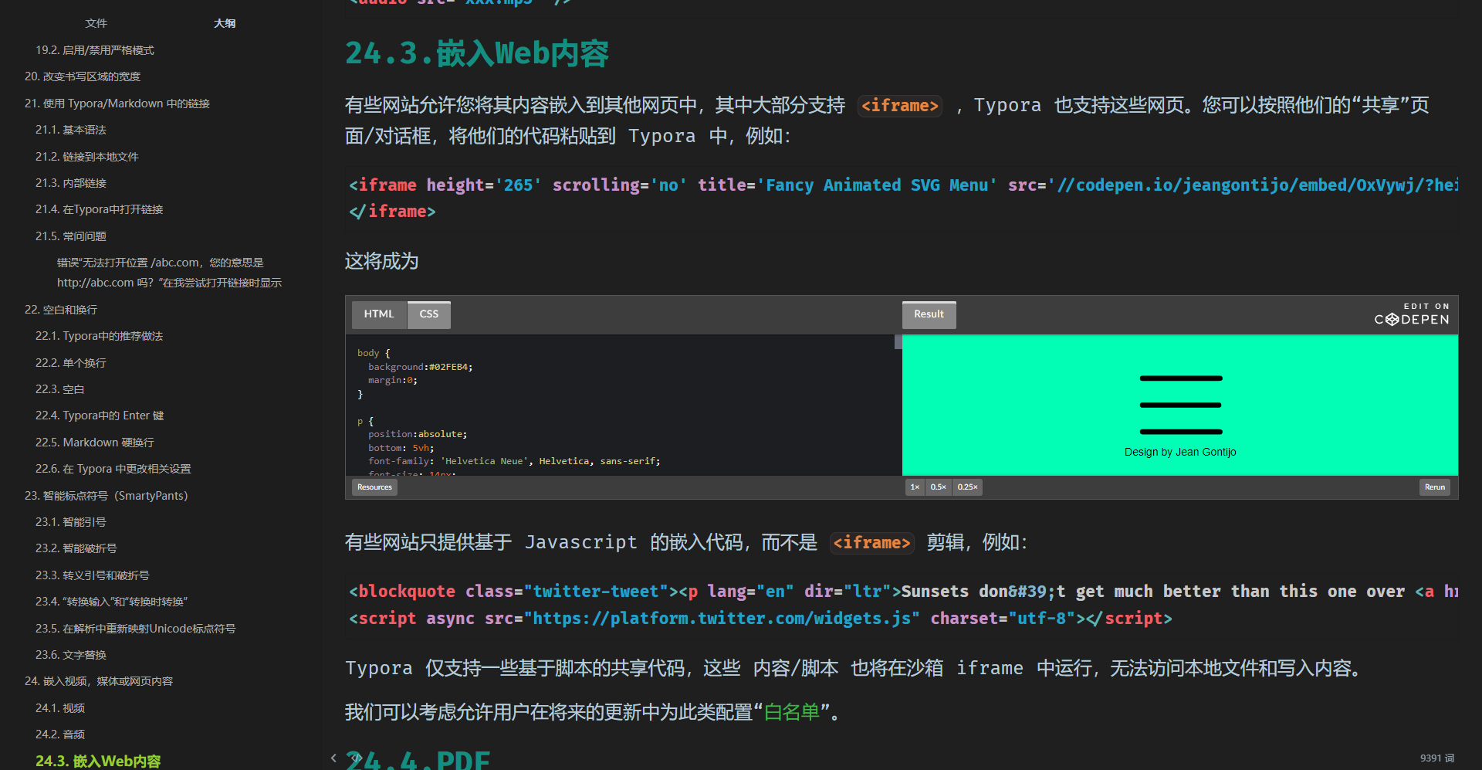
Task: Jump to outline item 23.4. "转换输入"和"转换时转换"
Action: (112, 602)
